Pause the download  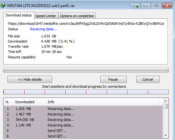(x=114, y=79)
